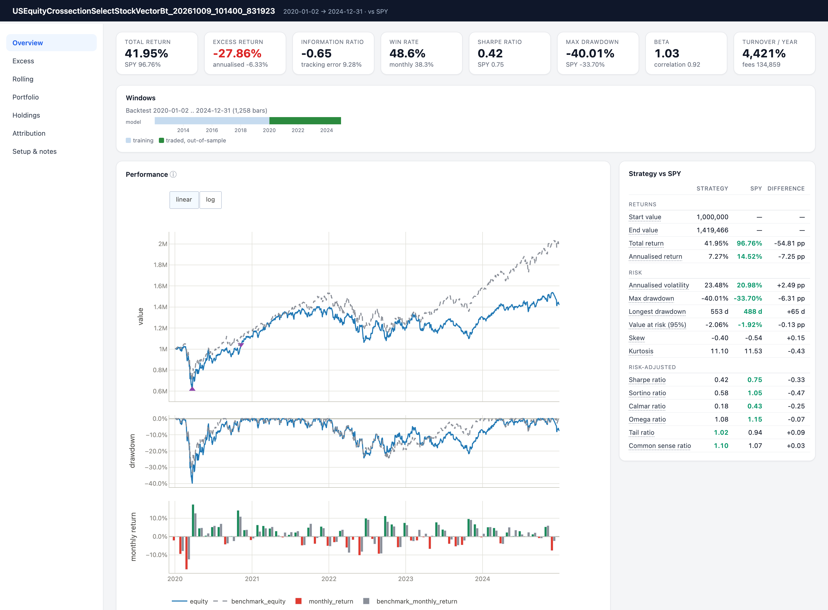
Task: Click the light blue training legend swatch
Action: point(128,140)
